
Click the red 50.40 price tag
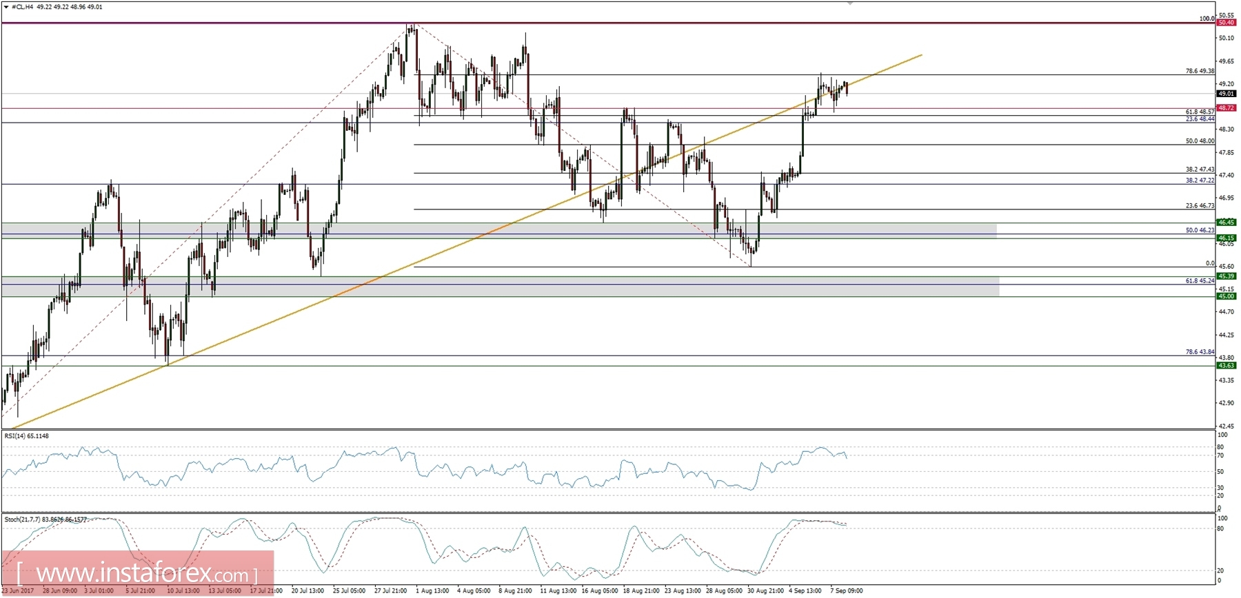click(1227, 23)
